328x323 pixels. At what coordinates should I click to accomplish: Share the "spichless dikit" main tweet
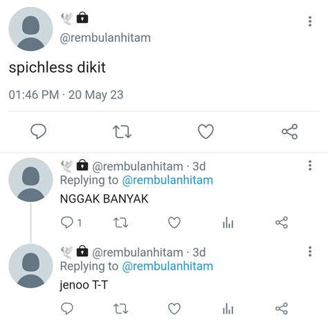coord(290,131)
